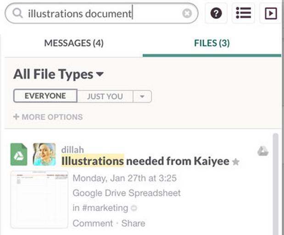The height and width of the screenshot is (235, 284).
Task: Click the 'Google Drive Spreadsheet' label
Action: tap(127, 193)
